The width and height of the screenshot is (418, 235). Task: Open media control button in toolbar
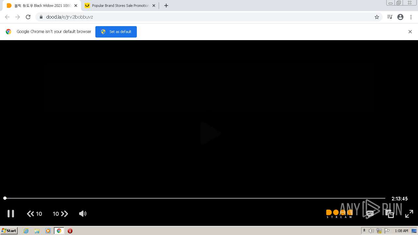(390, 17)
